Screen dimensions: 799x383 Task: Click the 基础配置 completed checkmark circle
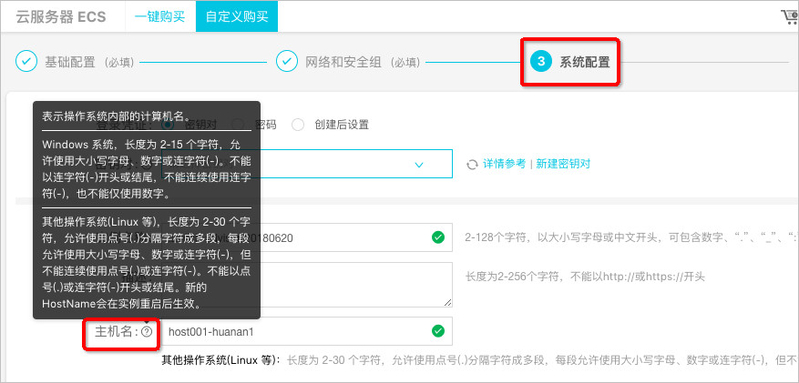tap(26, 62)
